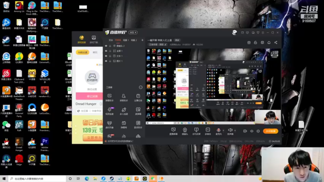Select the Raft desktop icon
Image resolution: width=324 pixels, height=182 pixels.
pos(19,126)
